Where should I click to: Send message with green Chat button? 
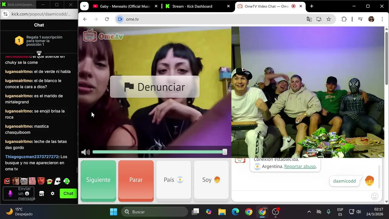68,193
